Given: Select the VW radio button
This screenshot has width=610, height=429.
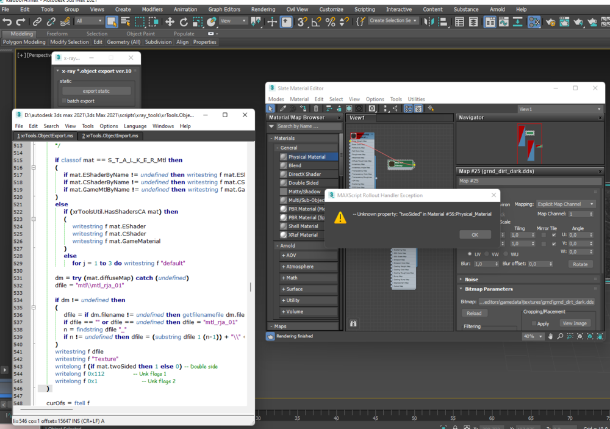Looking at the screenshot, I should tap(487, 254).
